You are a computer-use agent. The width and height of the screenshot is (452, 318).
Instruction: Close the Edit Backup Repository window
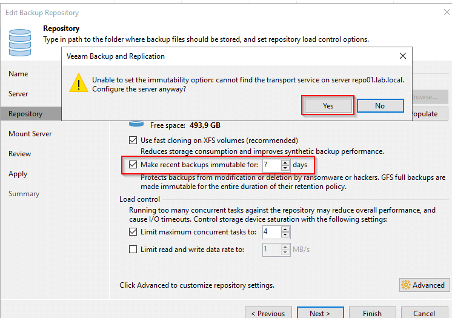(447, 12)
